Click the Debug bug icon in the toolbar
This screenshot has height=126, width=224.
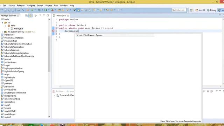(39, 10)
